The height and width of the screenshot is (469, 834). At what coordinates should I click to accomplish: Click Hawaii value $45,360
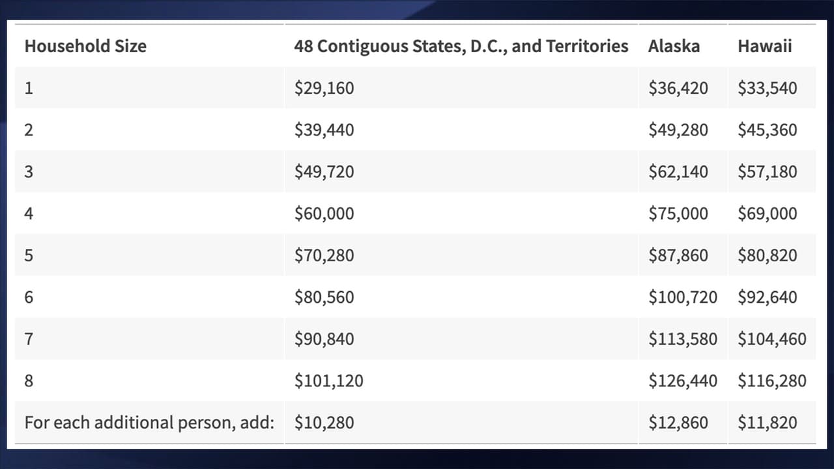pyautogui.click(x=767, y=130)
